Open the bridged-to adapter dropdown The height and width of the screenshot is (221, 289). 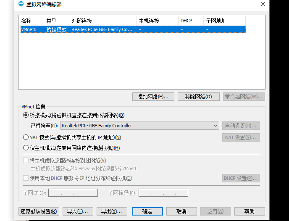[140, 126]
